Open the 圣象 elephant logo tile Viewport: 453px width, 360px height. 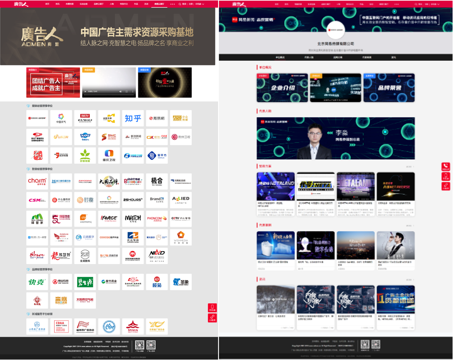(181, 282)
